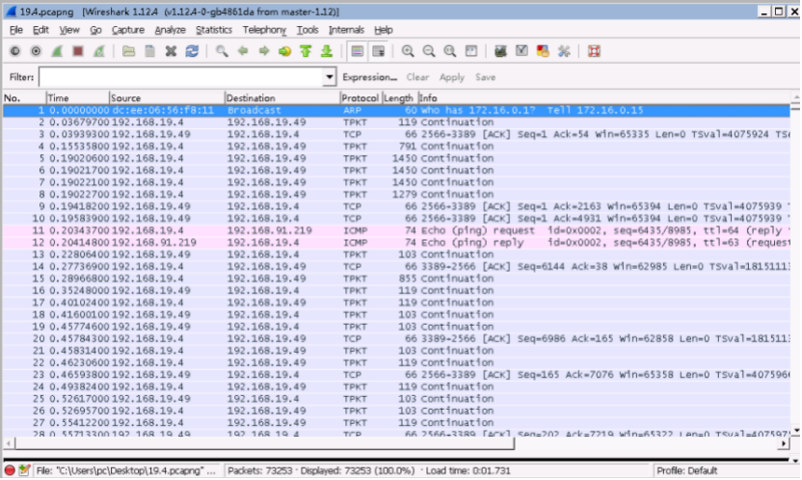
Task: Find a packet using magnifier icon
Action: pyautogui.click(x=222, y=51)
